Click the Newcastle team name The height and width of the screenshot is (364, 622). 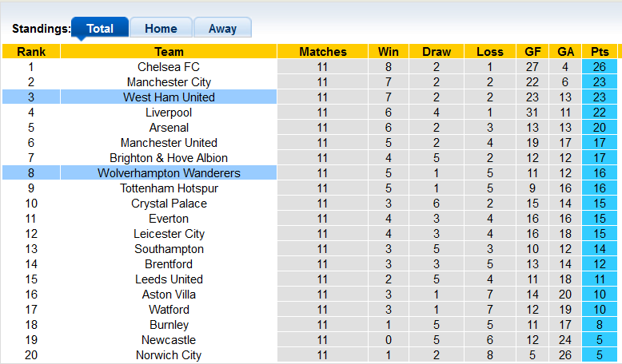[169, 340]
